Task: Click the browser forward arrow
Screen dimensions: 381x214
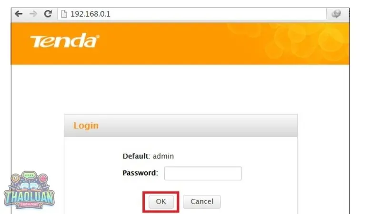Action: tap(33, 14)
